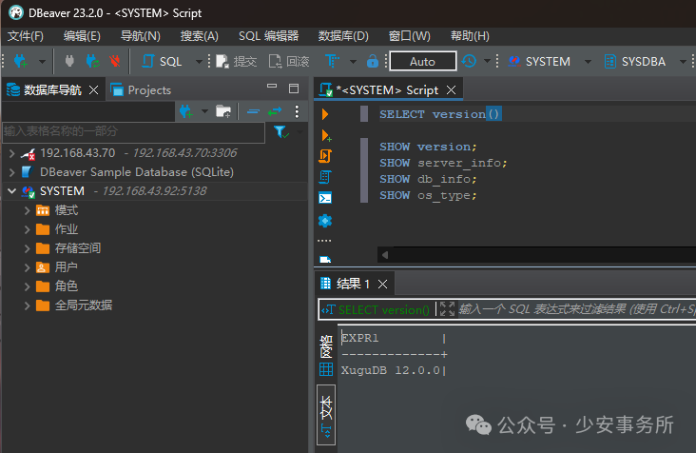Open the transaction mode dropdown arrow
This screenshot has height=453, width=696.
click(x=354, y=61)
